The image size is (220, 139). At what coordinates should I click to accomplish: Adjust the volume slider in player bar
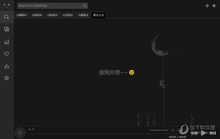tap(158, 130)
